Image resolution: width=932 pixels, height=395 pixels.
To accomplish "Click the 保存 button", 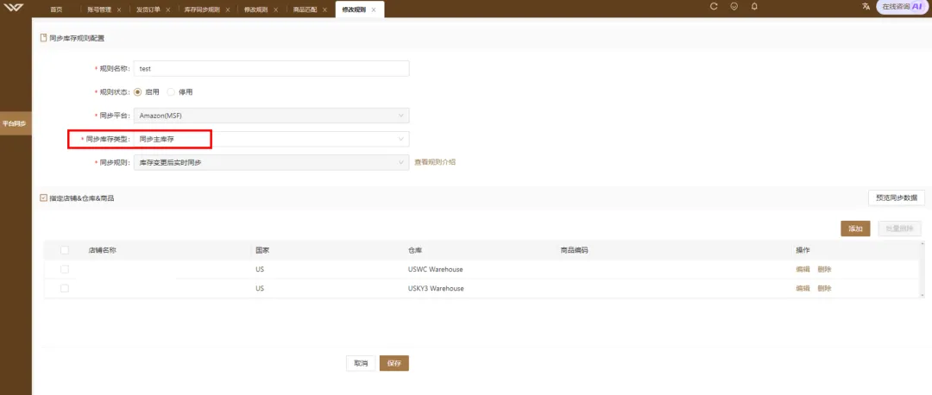I will (x=394, y=363).
